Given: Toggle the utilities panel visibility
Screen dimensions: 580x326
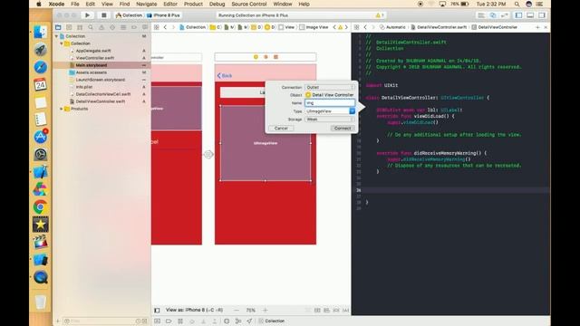Looking at the screenshot, I should point(542,15).
